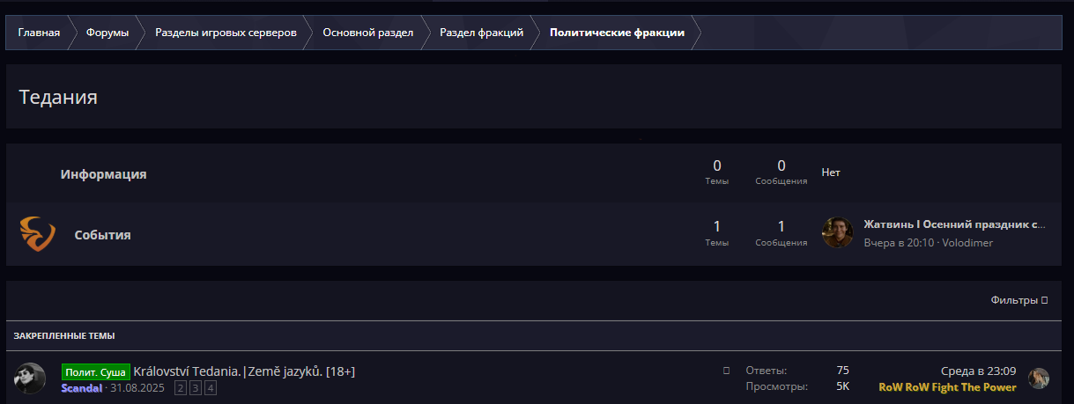Image resolution: width=1074 pixels, height=404 pixels.
Task: Open the Раздел фракций breadcrumb
Action: click(x=481, y=33)
